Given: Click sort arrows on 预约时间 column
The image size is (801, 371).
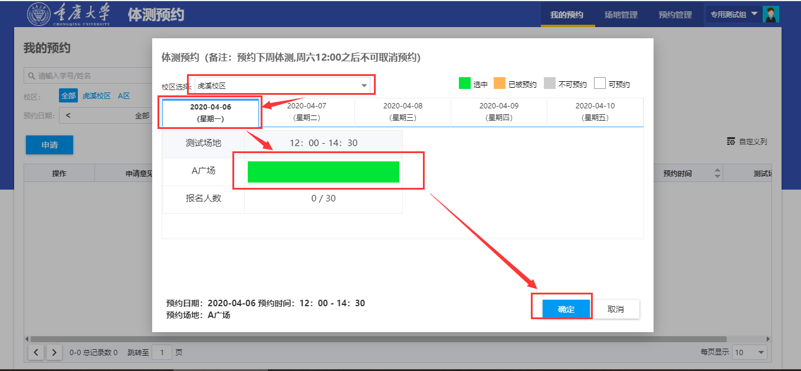Looking at the screenshot, I should tap(717, 174).
